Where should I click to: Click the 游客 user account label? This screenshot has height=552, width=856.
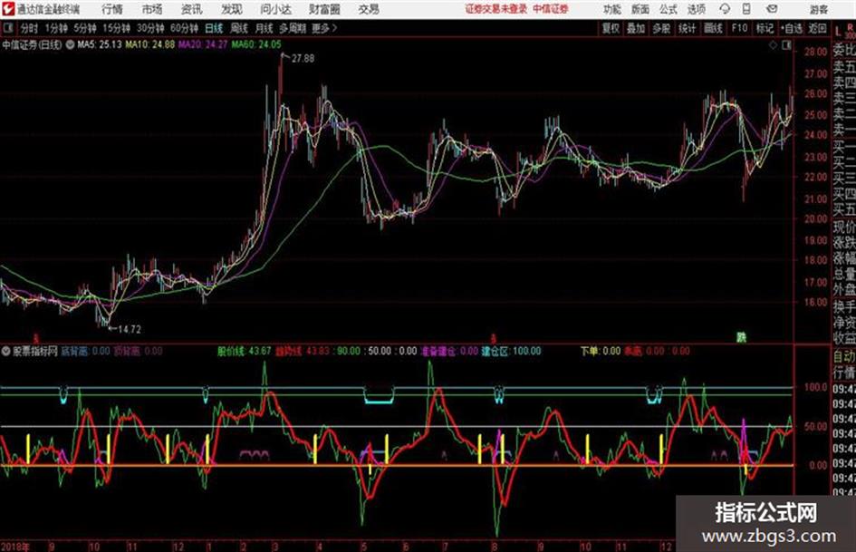[818, 9]
